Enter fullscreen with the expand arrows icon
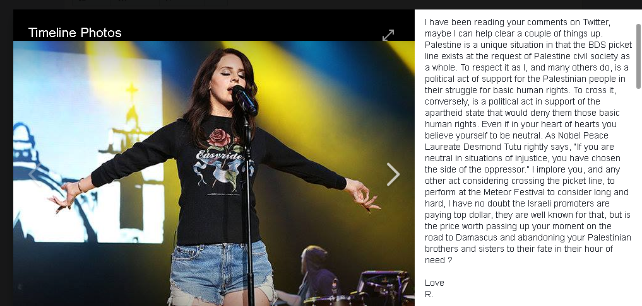The width and height of the screenshot is (642, 306). tap(388, 35)
